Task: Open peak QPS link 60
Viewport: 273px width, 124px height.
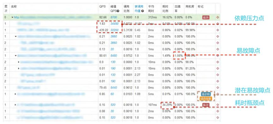Action: pyautogui.click(x=112, y=94)
